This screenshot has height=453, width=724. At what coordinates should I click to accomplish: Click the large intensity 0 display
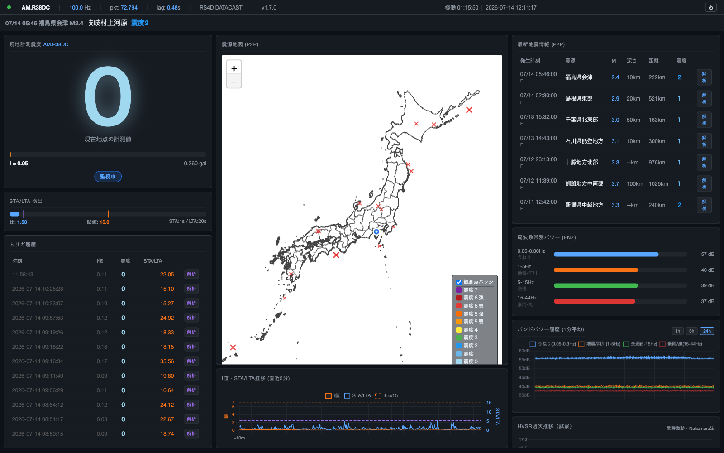(108, 96)
